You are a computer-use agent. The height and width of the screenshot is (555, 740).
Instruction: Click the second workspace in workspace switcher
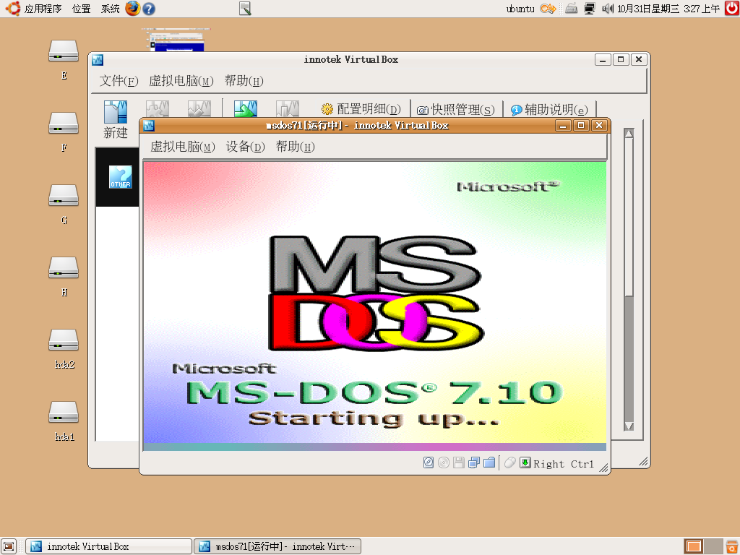pos(713,546)
